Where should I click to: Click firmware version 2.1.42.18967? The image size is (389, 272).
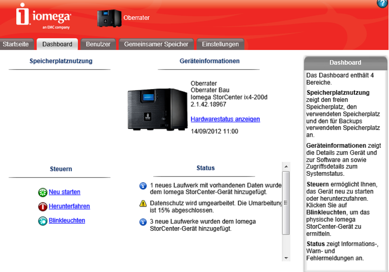(x=209, y=104)
